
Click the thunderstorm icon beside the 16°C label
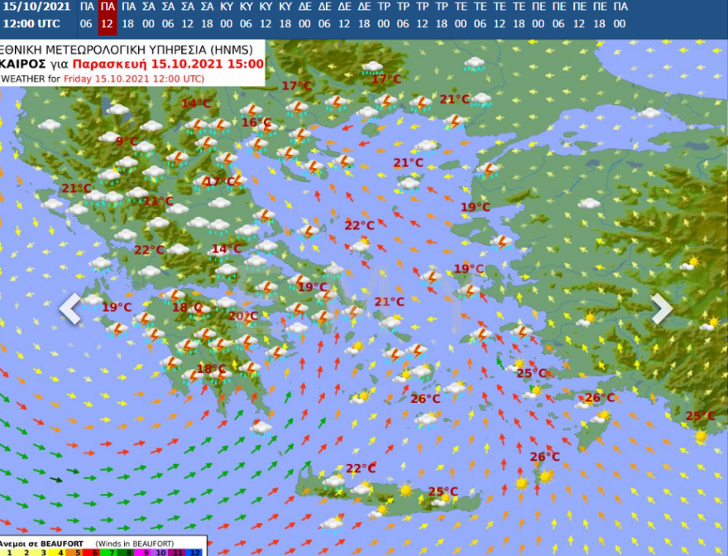[251, 110]
